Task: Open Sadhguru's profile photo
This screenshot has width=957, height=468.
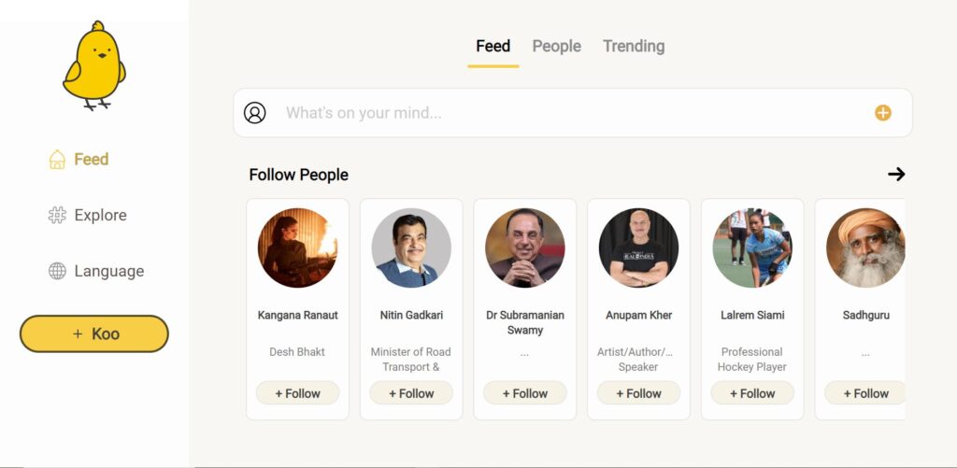Action: click(x=865, y=248)
